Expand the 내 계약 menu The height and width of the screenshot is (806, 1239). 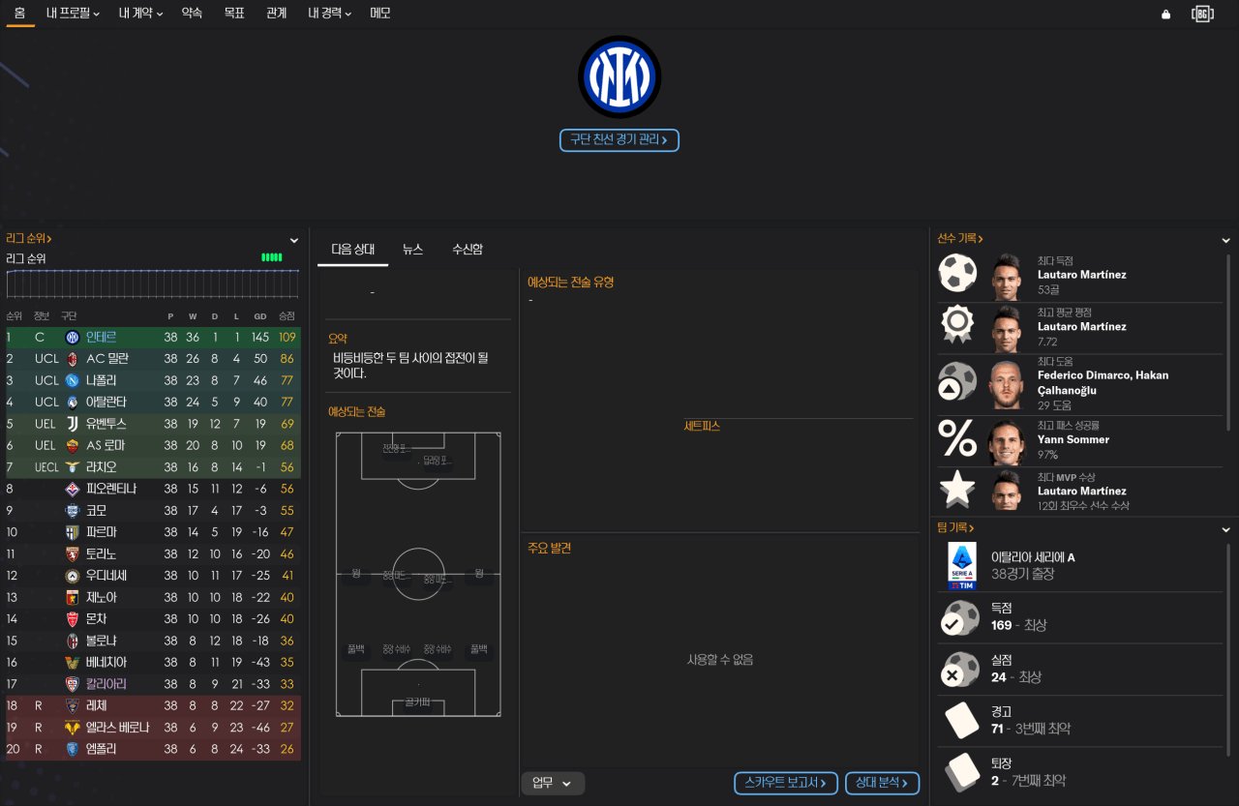140,14
